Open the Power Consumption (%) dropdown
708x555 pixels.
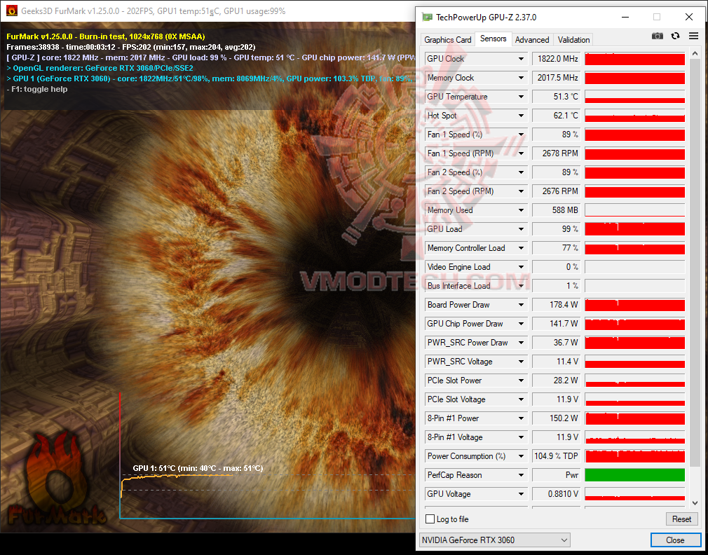click(521, 457)
